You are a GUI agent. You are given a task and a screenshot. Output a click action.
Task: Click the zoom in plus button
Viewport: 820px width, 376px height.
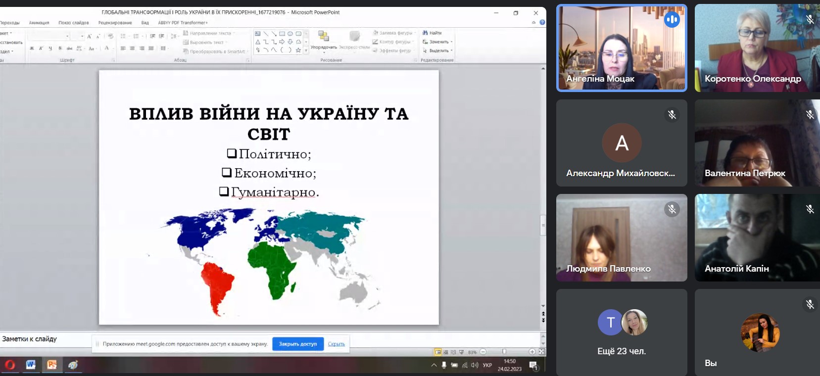(x=532, y=352)
